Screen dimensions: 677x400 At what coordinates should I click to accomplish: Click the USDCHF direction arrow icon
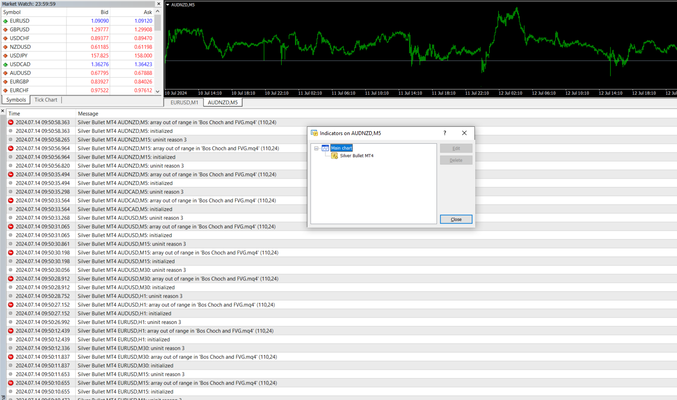point(5,38)
